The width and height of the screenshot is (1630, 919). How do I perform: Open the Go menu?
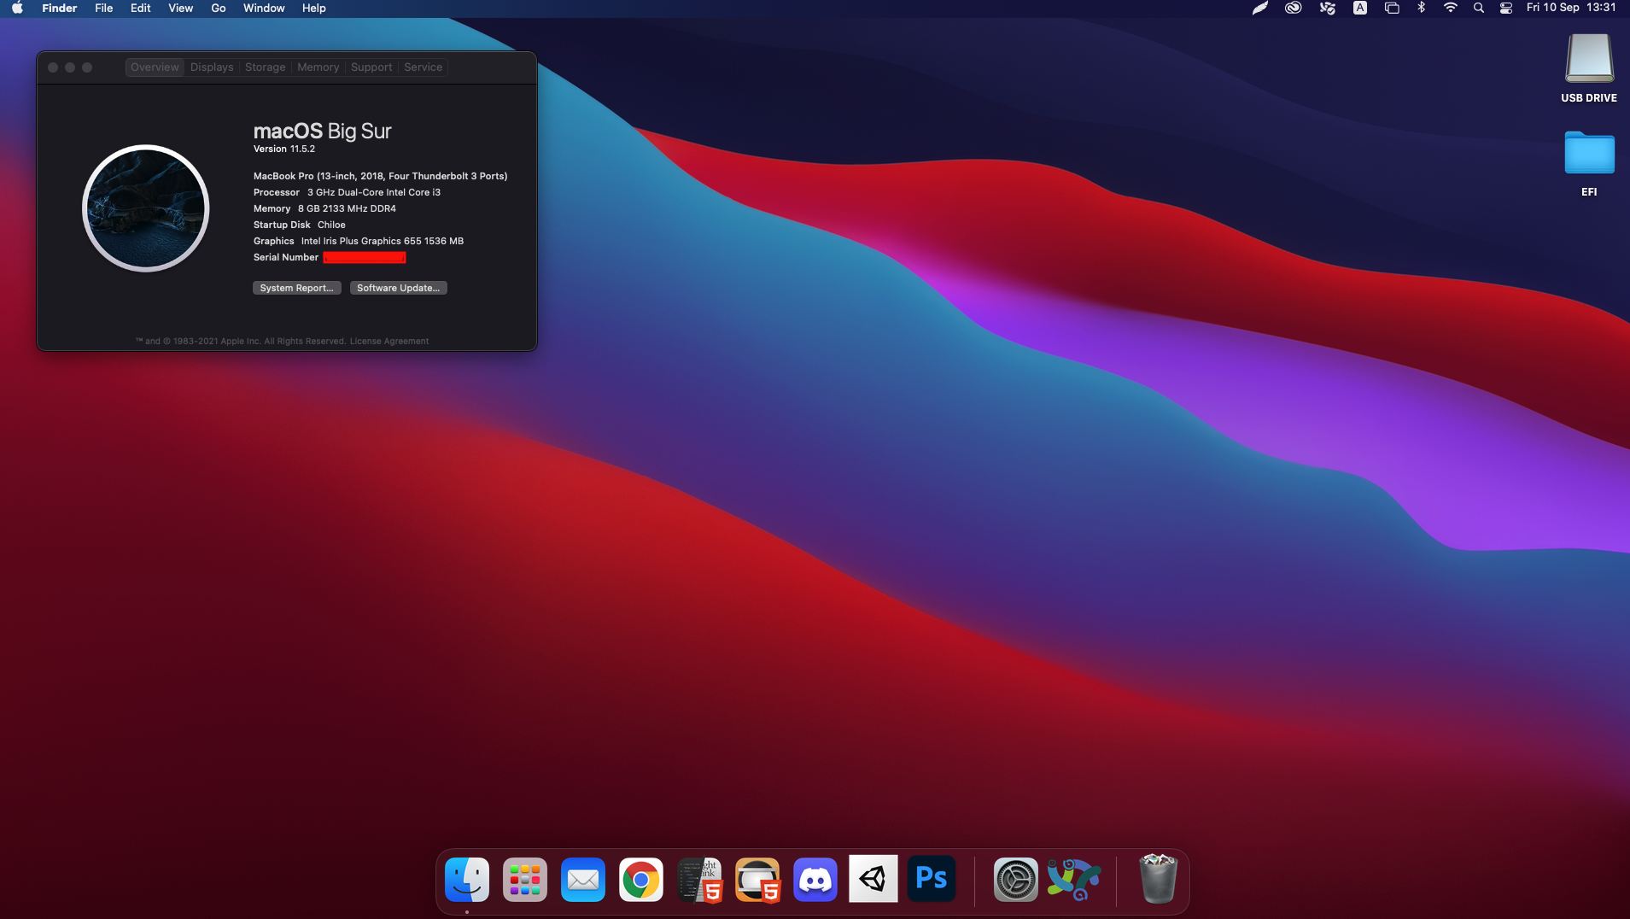pyautogui.click(x=219, y=8)
